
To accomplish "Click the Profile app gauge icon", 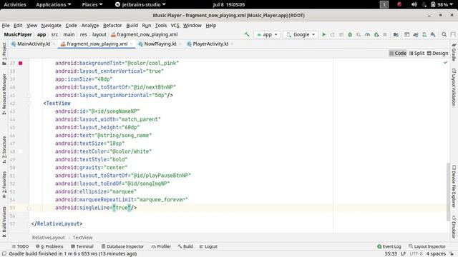I will point(367,34).
